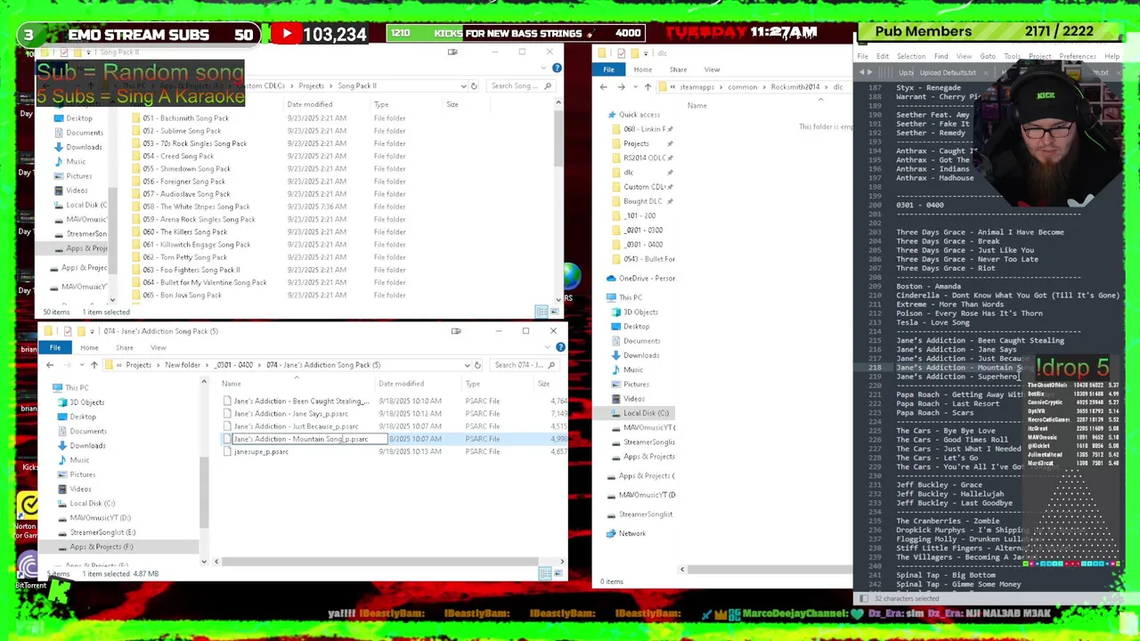Open the Properties quick access icon in Jane's Addiction title bar
Image resolution: width=1140 pixels, height=641 pixels.
[67, 331]
